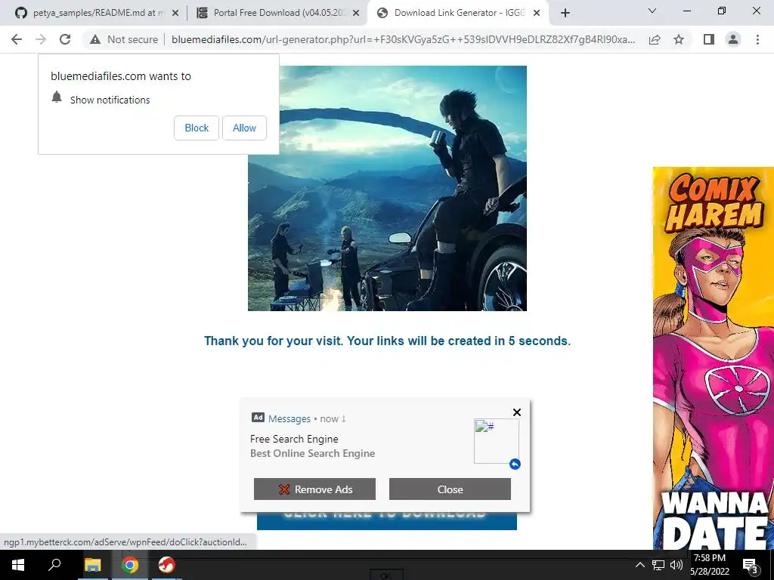Screen dimensions: 774x580
Task: Click the Final Fantasy game image
Action: tap(387, 188)
